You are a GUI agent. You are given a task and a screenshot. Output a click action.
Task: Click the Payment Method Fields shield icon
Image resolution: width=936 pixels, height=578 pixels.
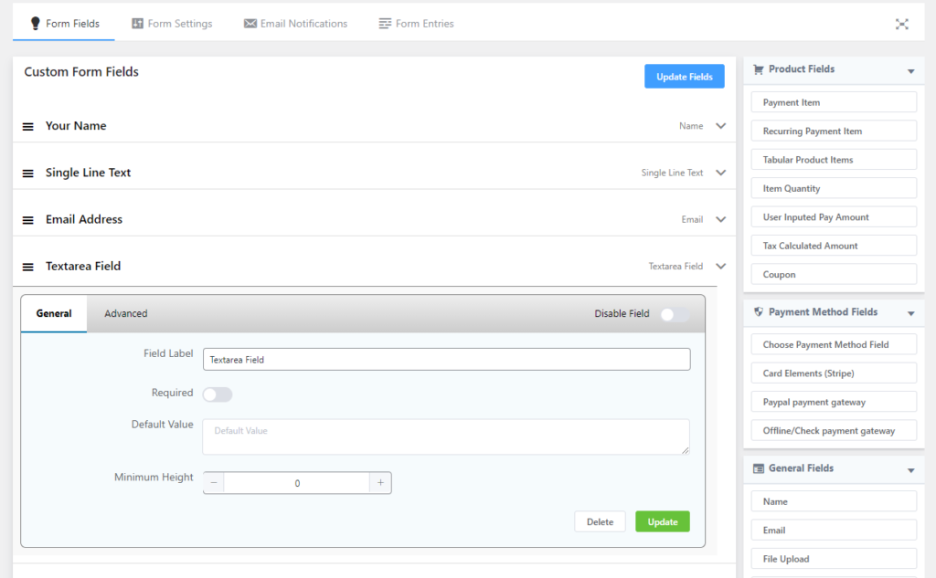(x=758, y=312)
